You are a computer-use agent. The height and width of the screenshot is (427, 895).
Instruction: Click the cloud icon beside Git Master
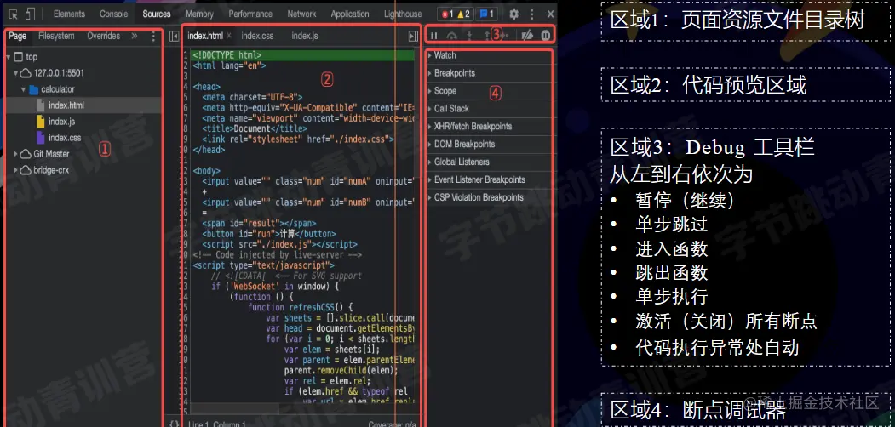(x=25, y=154)
